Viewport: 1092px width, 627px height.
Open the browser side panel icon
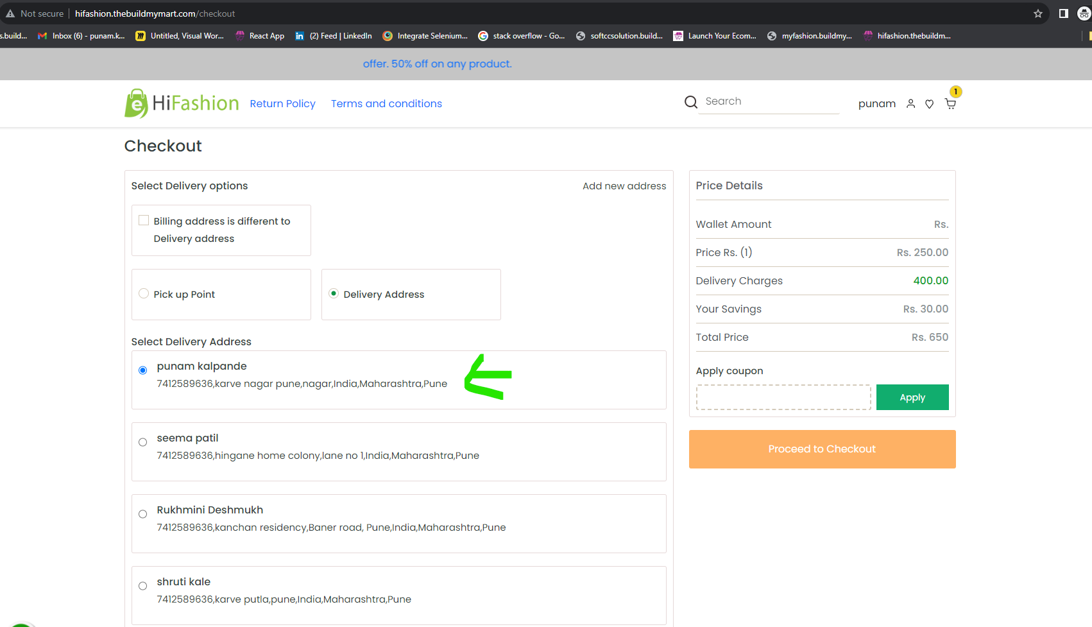[1063, 13]
